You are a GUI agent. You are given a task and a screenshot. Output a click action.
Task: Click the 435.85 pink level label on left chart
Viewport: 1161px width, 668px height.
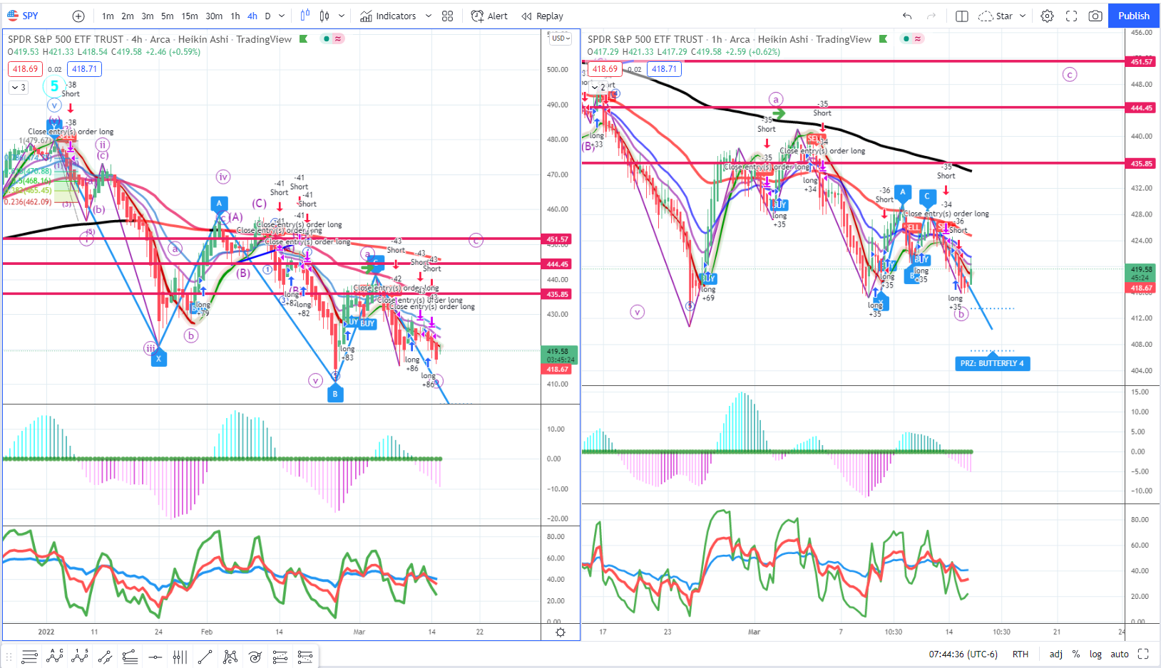click(x=558, y=294)
